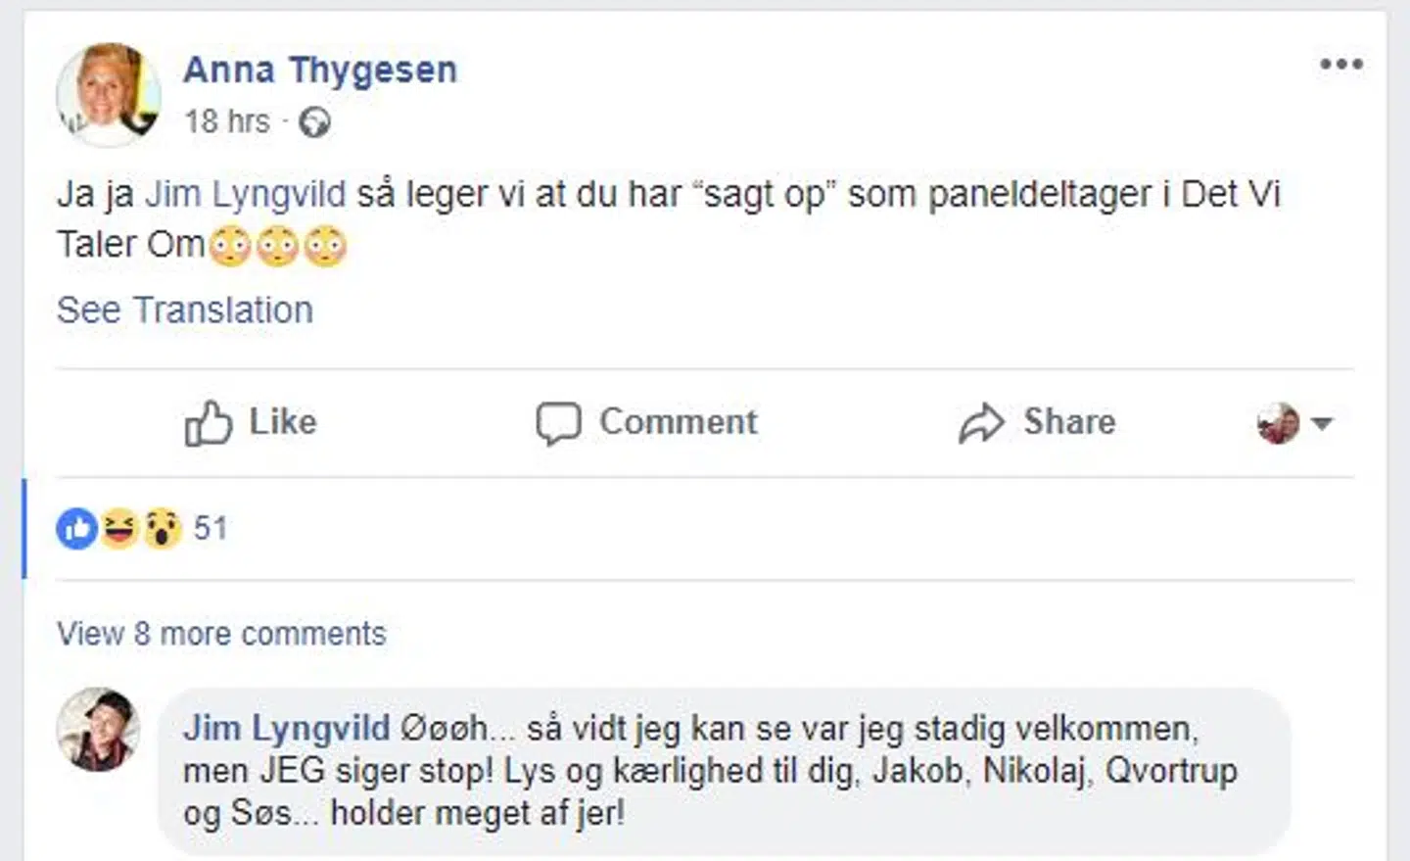The image size is (1410, 861).
Task: Click the Like thumbs-up icon
Action: (x=209, y=422)
